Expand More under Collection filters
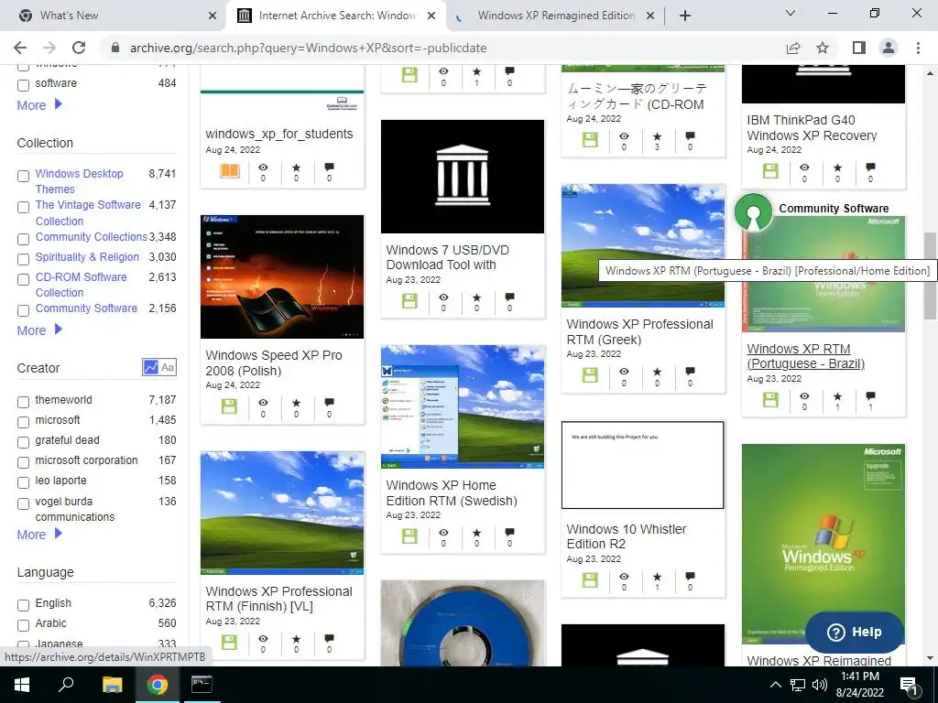This screenshot has width=938, height=703. pyautogui.click(x=39, y=330)
